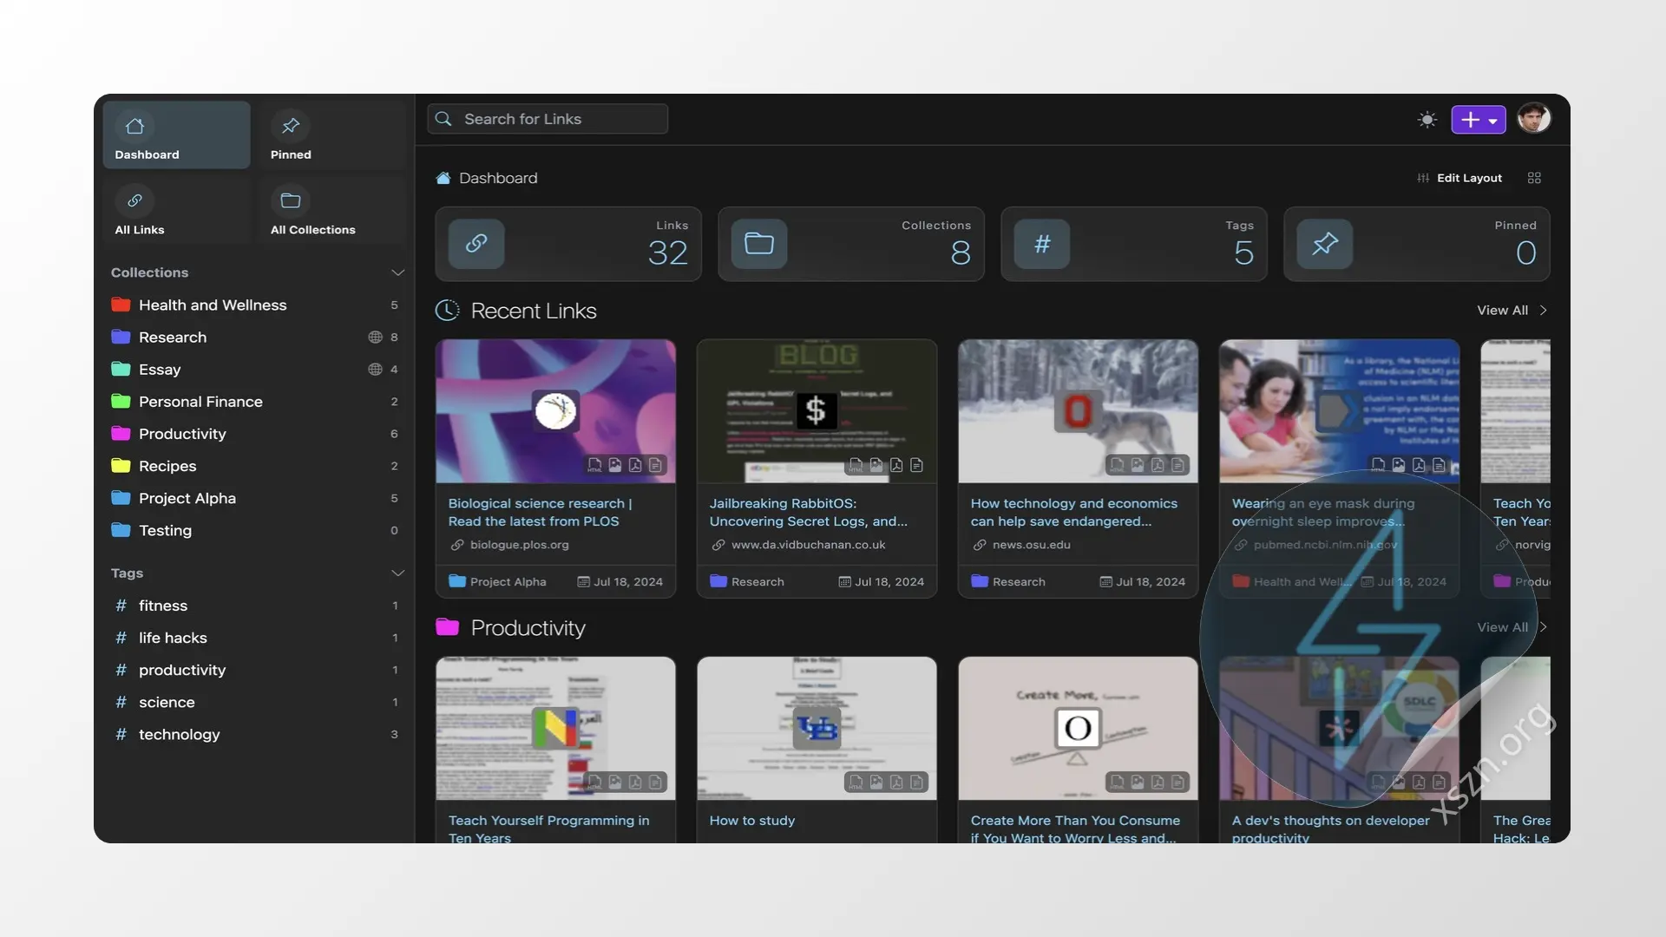Viewport: 1666px width, 937px height.
Task: Click www.da.vidbuchanan.co.uk URL
Action: click(808, 545)
